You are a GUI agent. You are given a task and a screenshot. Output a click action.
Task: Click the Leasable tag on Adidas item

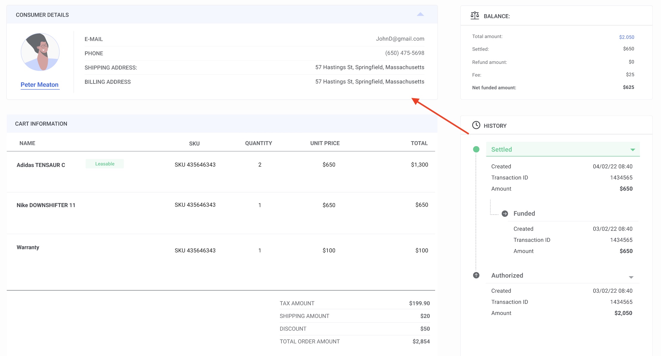tap(105, 164)
